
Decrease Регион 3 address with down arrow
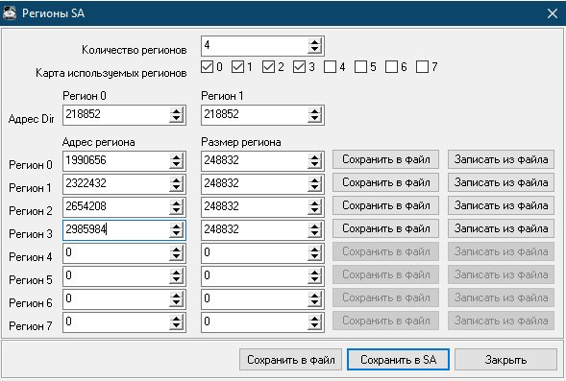tap(176, 234)
